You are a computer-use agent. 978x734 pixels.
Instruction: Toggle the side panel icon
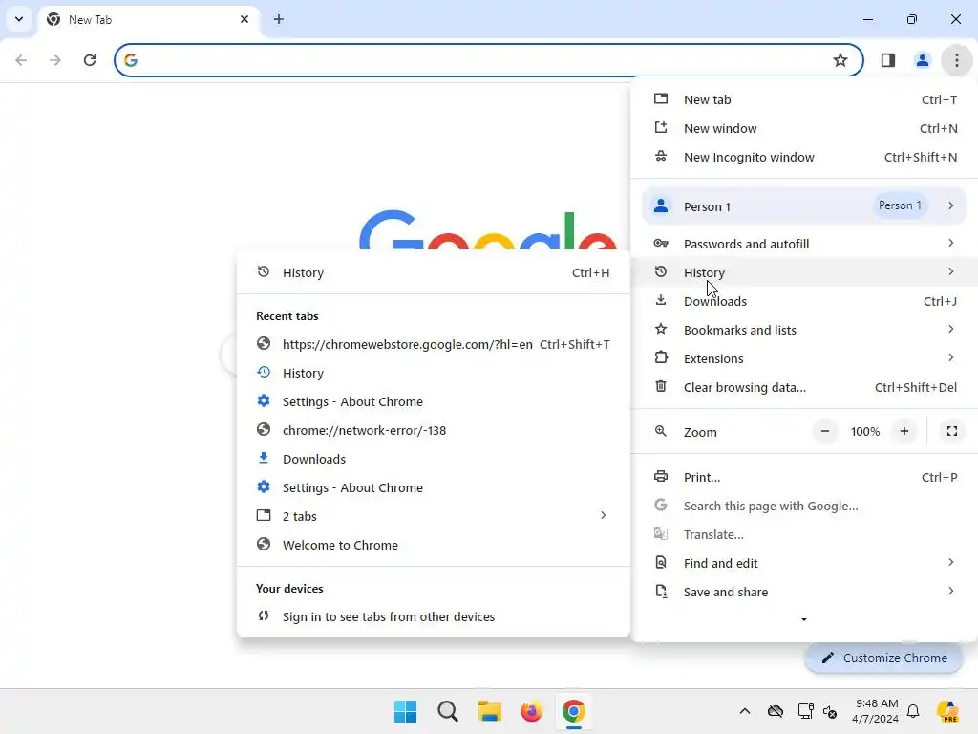[887, 60]
